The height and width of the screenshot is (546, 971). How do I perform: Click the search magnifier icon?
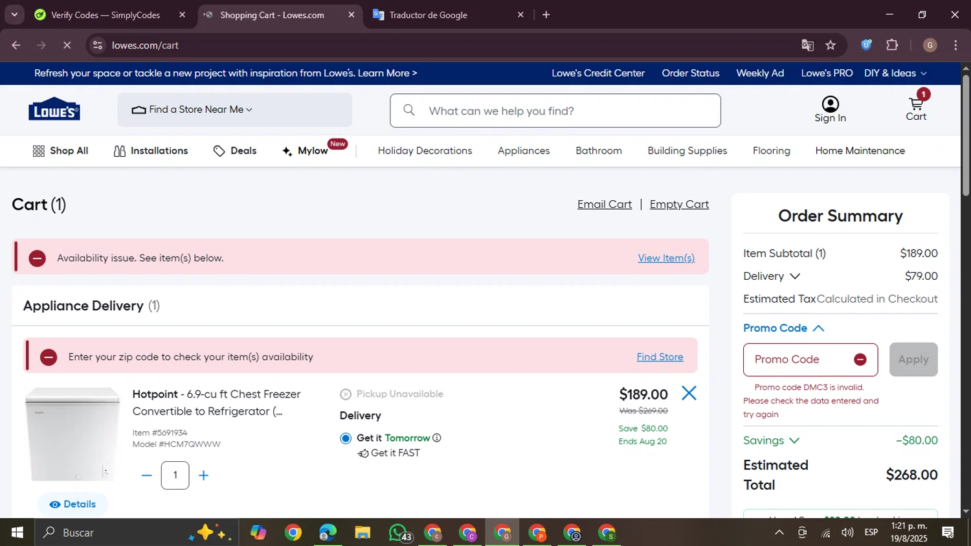(409, 110)
